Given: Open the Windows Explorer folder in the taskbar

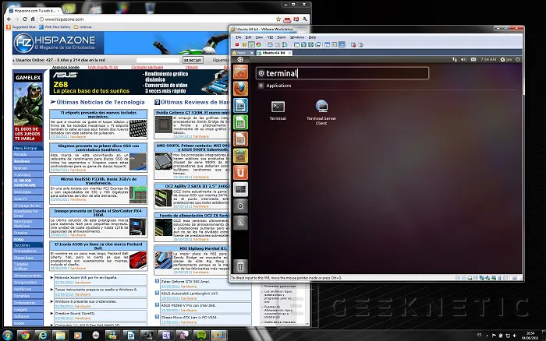Looking at the screenshot, I should click(x=60, y=336).
